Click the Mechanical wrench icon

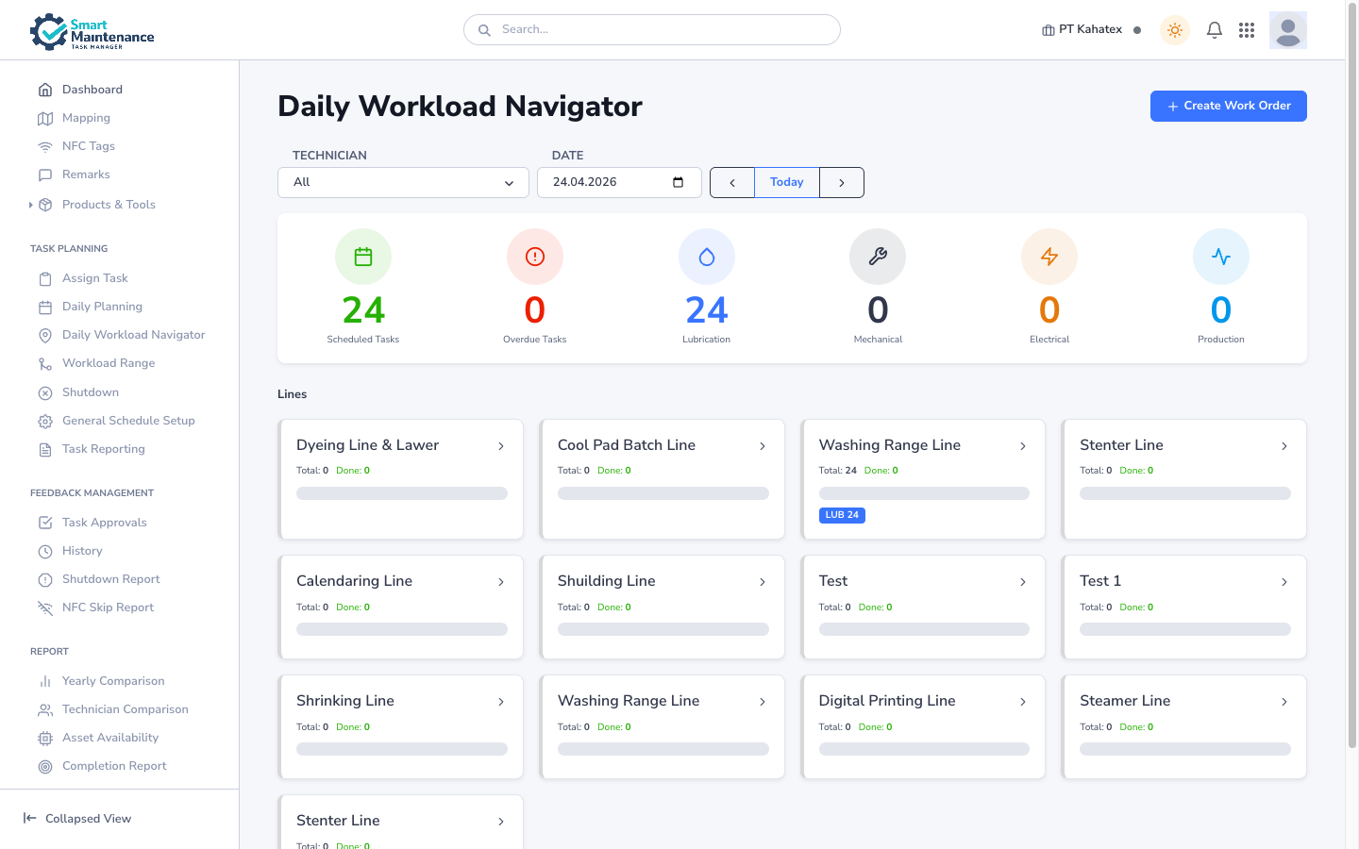878,257
